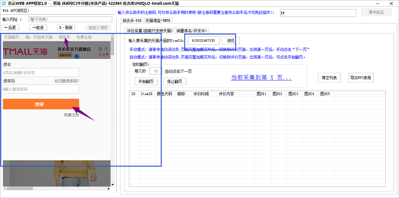Click the 输入网址 address field
The image size is (399, 198).
tap(70, 19)
